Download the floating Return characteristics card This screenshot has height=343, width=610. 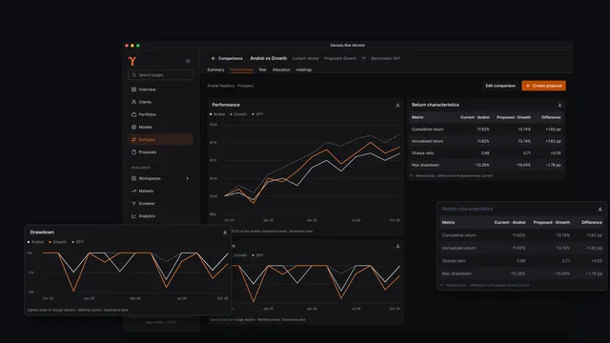600,209
